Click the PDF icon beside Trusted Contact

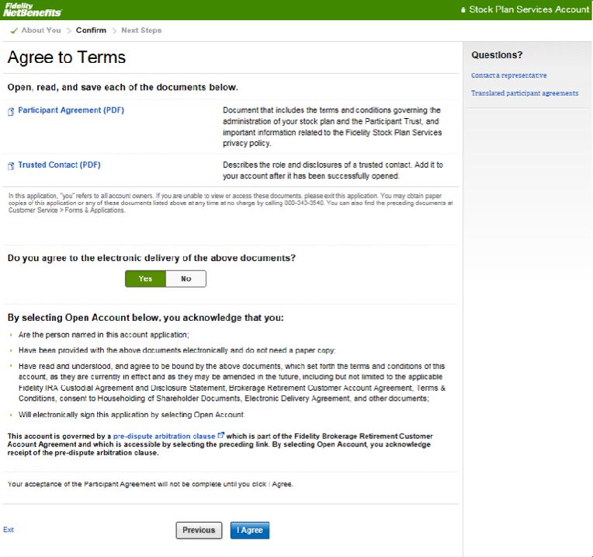click(x=11, y=165)
